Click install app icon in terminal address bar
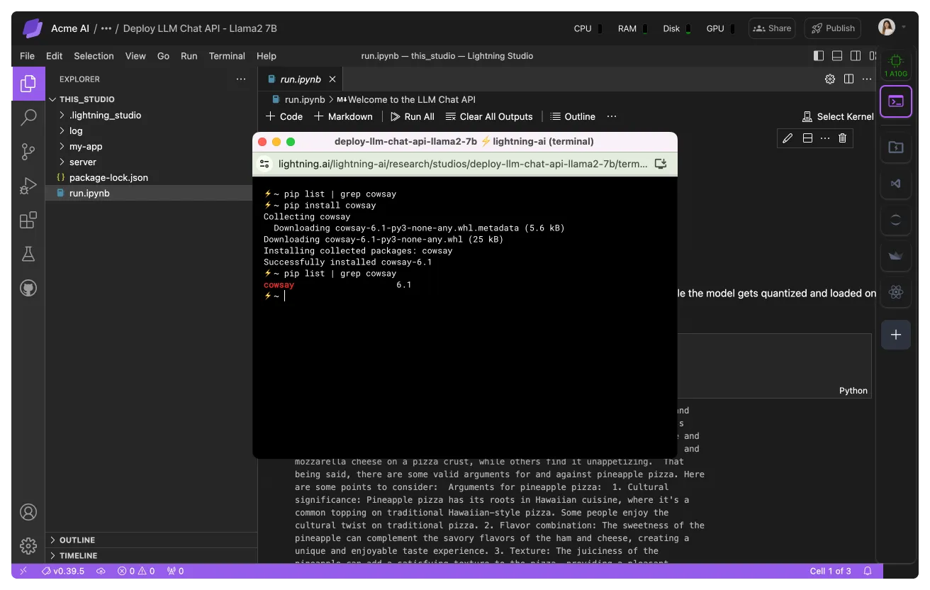The image size is (930, 590). [x=661, y=164]
